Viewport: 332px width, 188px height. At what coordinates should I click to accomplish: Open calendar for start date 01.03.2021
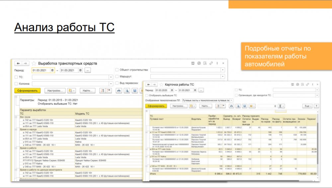point(52,70)
